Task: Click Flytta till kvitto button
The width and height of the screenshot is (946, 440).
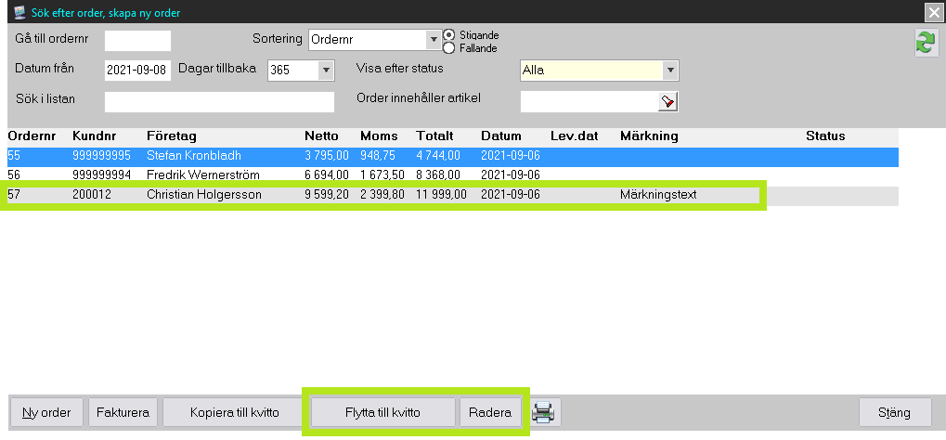Action: tap(382, 412)
